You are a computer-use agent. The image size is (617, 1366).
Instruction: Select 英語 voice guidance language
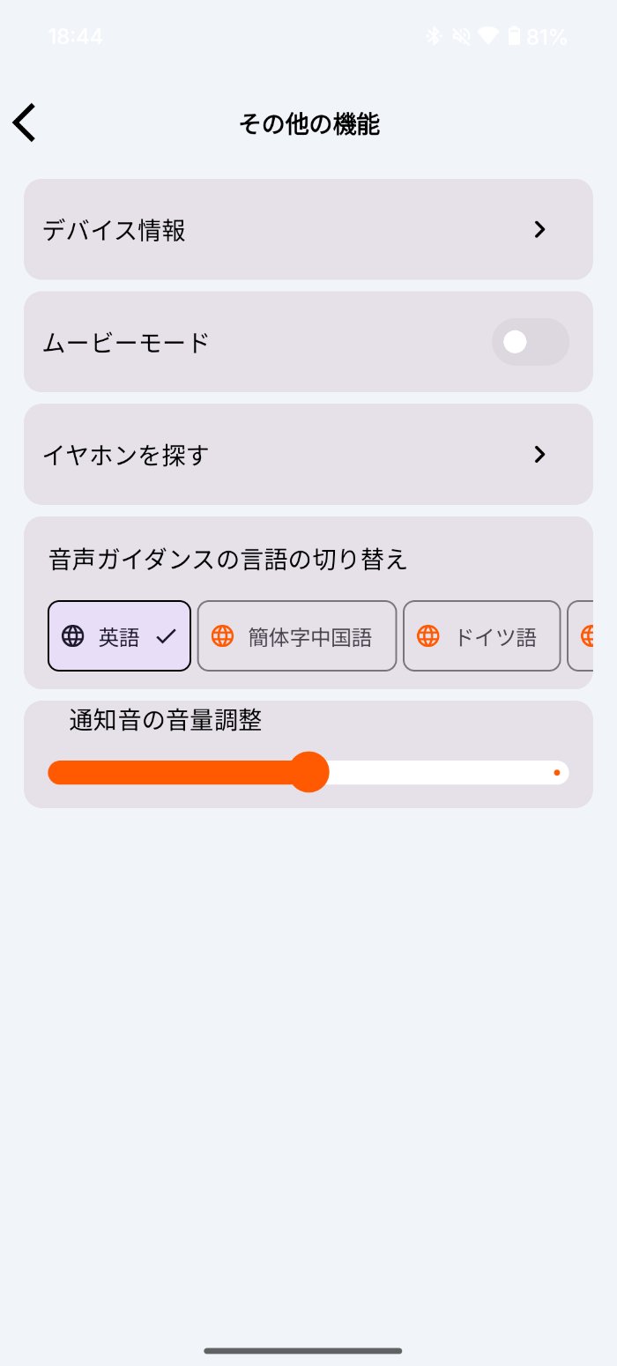tap(119, 635)
